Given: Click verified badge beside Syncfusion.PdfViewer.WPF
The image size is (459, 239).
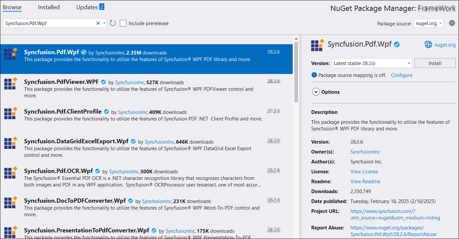Looking at the screenshot, I should 103,82.
